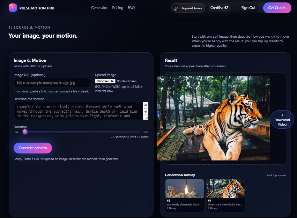Click the Pulse Motion Hub lightning logo icon
The height and width of the screenshot is (218, 297).
point(13,8)
